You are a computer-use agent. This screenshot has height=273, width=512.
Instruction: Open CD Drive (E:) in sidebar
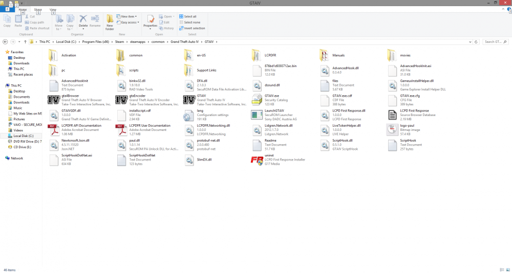(19, 147)
